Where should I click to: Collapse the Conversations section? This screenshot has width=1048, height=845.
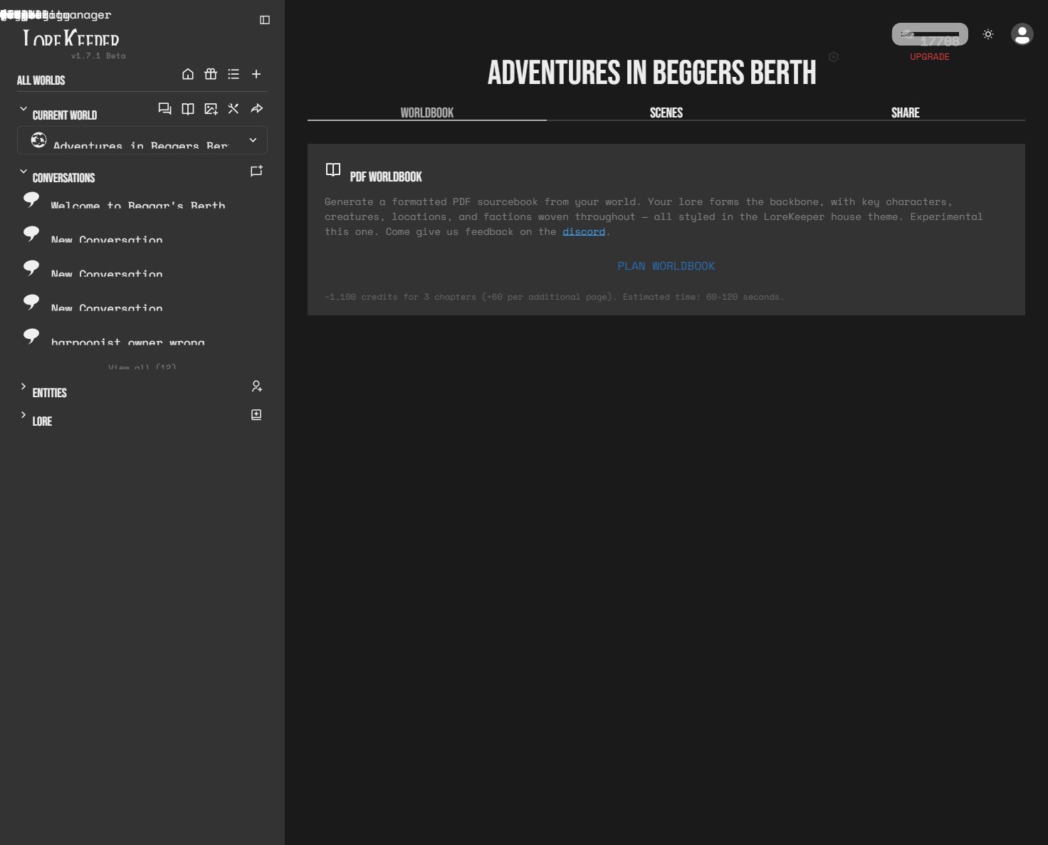23,172
